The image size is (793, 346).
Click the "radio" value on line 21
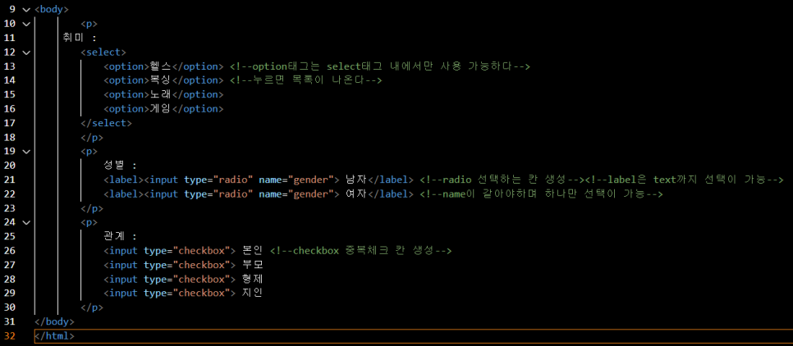click(x=232, y=180)
